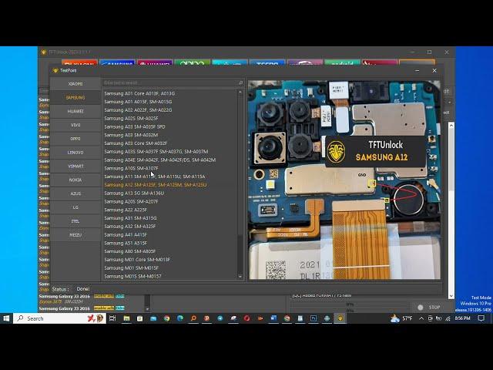Click the Windows taskbar Search box
Viewport: 493px width, 370px height.
click(59, 318)
